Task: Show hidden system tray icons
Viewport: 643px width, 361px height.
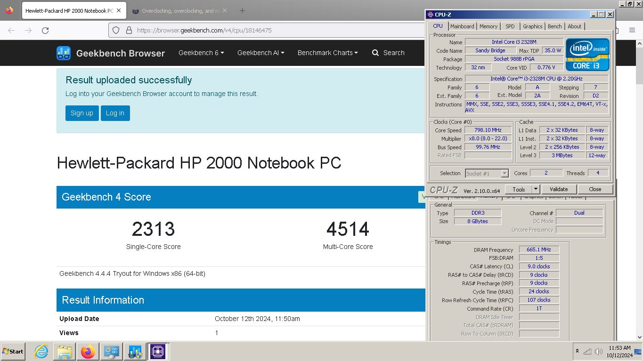Action: (577, 351)
